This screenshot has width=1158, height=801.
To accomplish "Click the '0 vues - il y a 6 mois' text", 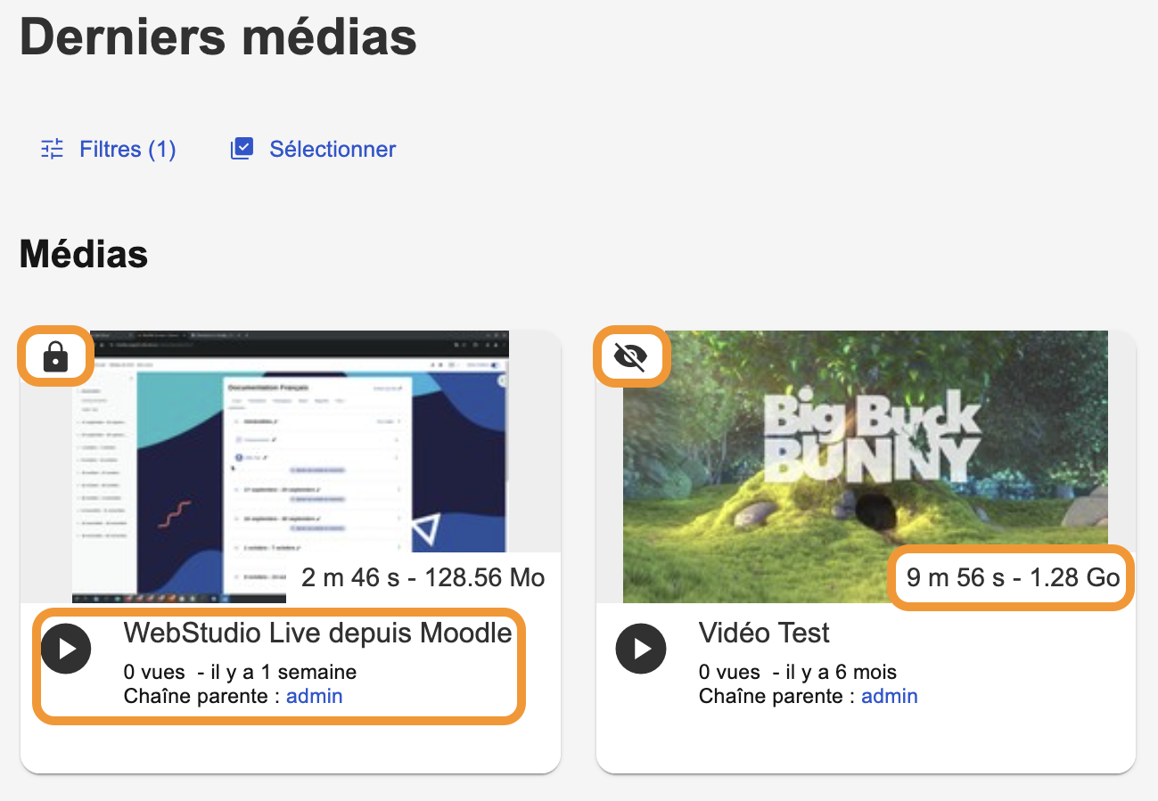I will [798, 672].
